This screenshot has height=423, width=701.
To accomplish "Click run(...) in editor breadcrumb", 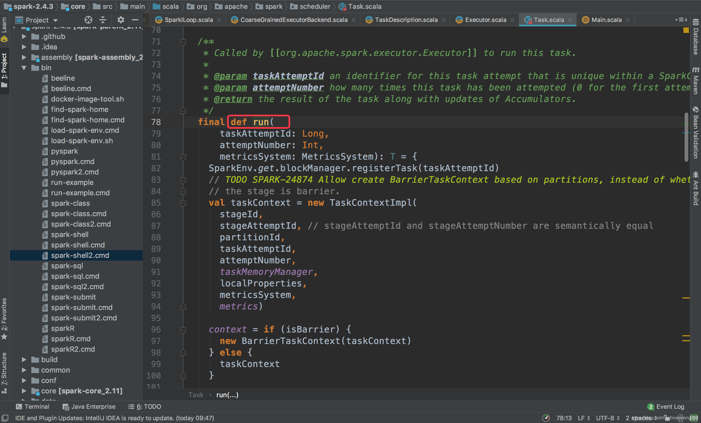I will click(227, 395).
